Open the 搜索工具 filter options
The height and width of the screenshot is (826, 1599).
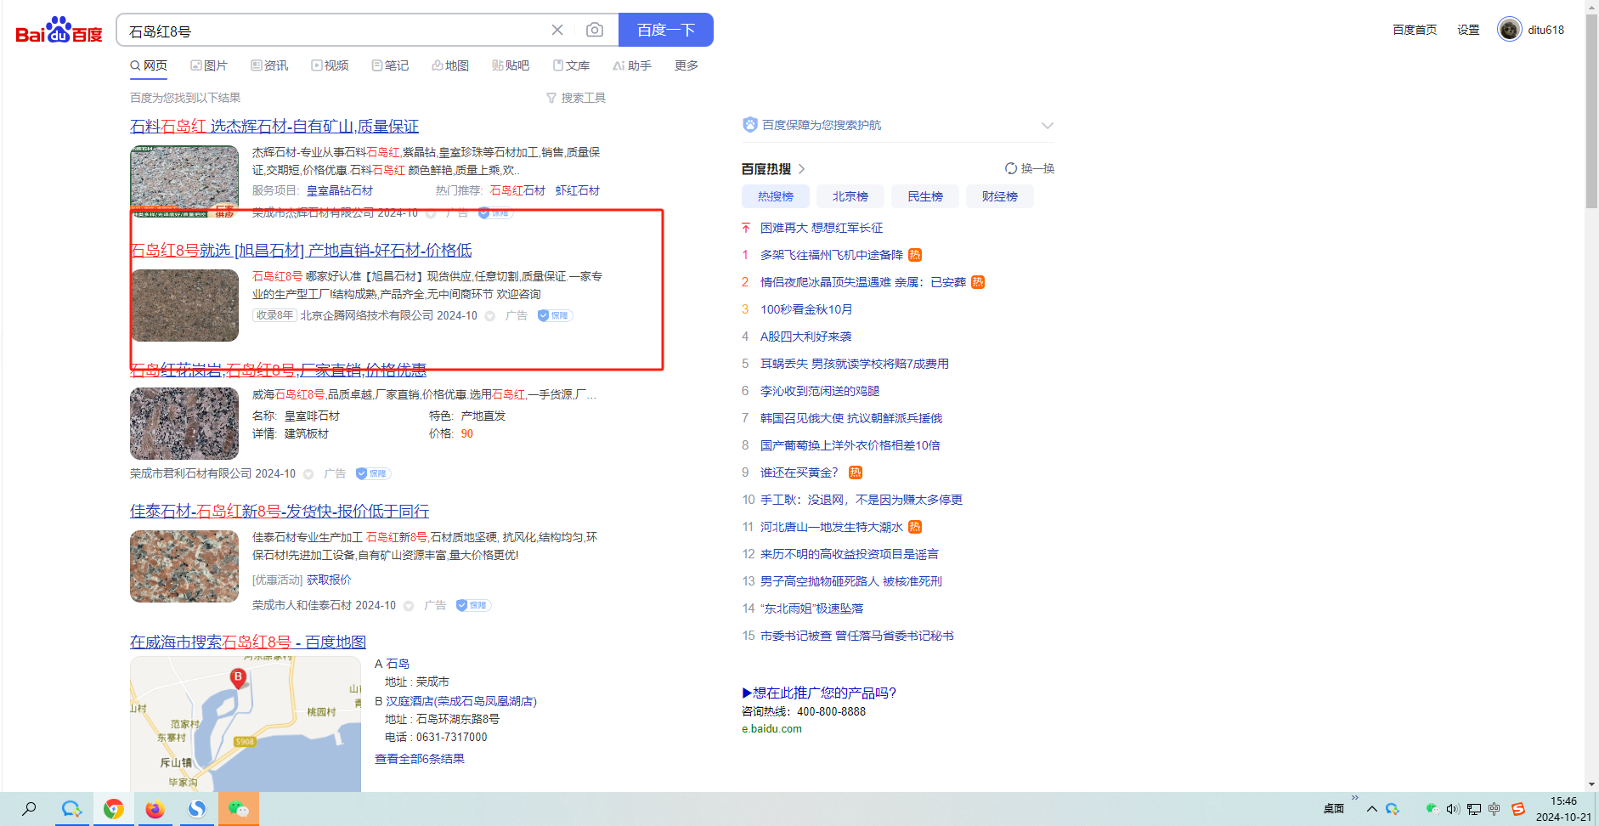[x=576, y=98]
